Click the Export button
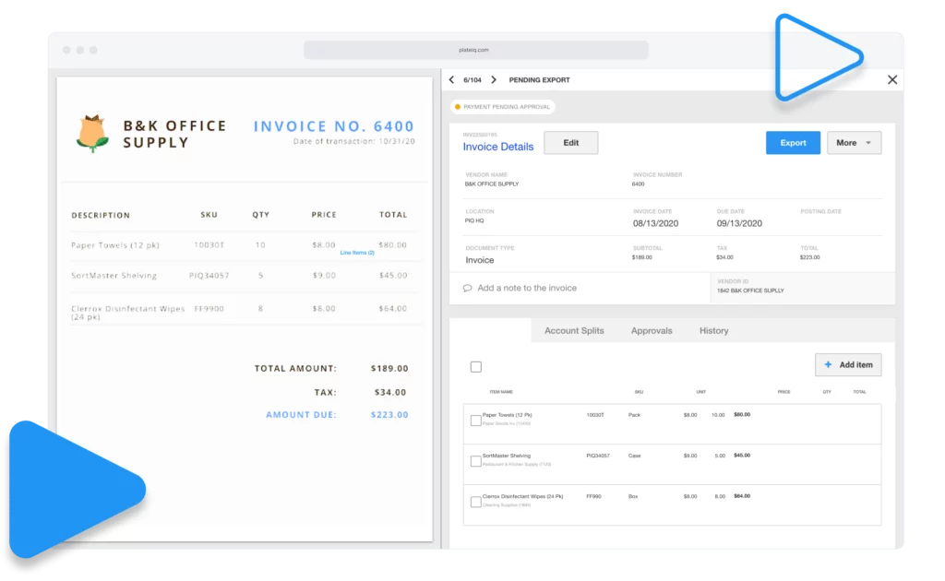Viewport: 945px width, 581px height. click(792, 142)
